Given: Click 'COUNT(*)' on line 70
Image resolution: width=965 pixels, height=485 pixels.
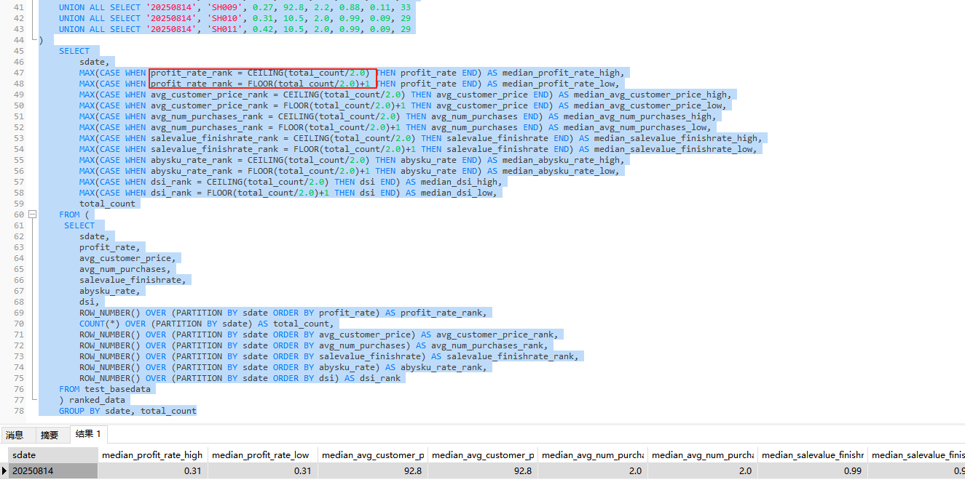Looking at the screenshot, I should pyautogui.click(x=100, y=324).
